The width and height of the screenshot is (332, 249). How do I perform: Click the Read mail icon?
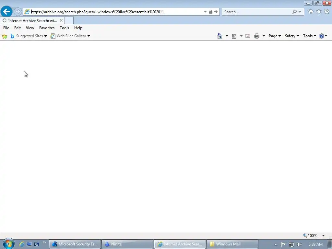pyautogui.click(x=248, y=36)
